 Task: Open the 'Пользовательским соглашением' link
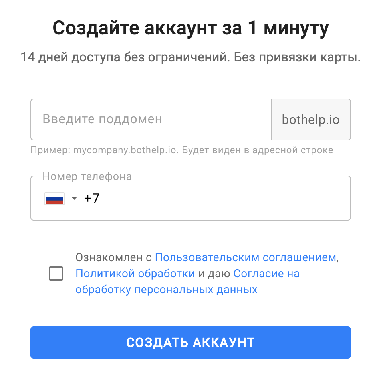click(x=245, y=257)
